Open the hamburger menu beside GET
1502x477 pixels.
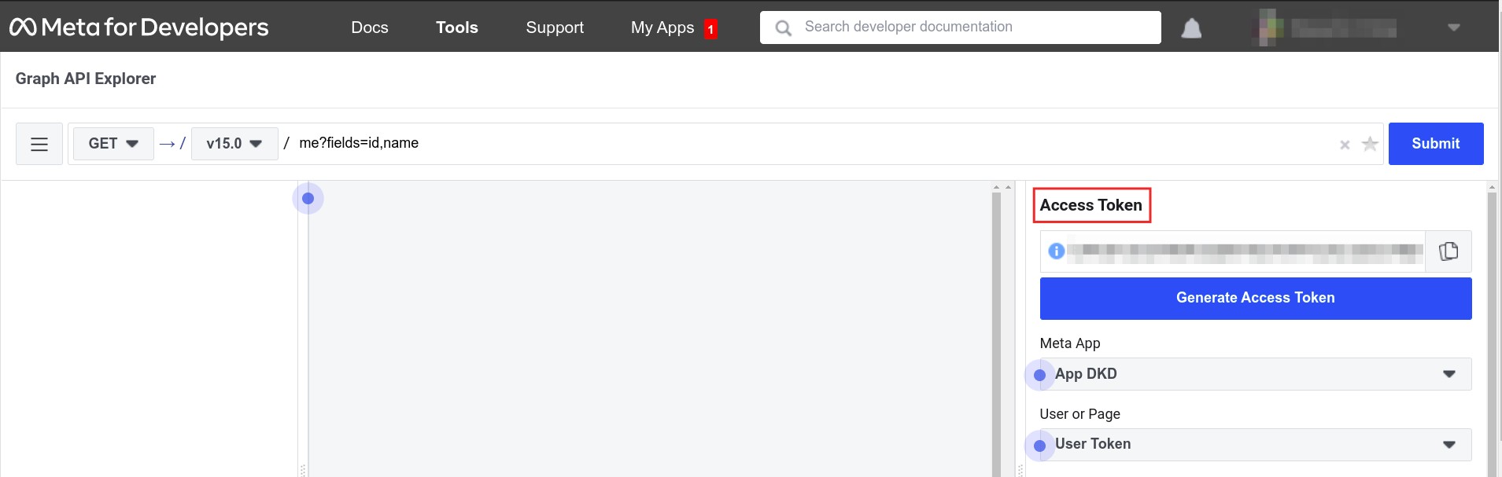pos(38,143)
